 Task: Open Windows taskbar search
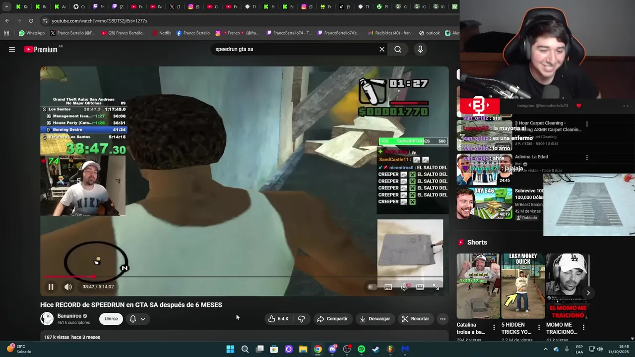pyautogui.click(x=245, y=349)
